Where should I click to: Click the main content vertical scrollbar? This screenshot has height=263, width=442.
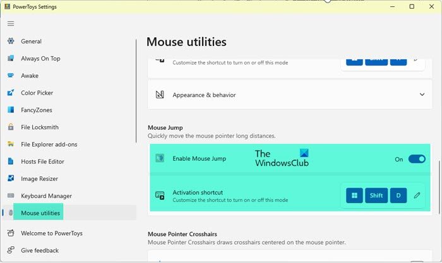[x=439, y=187]
